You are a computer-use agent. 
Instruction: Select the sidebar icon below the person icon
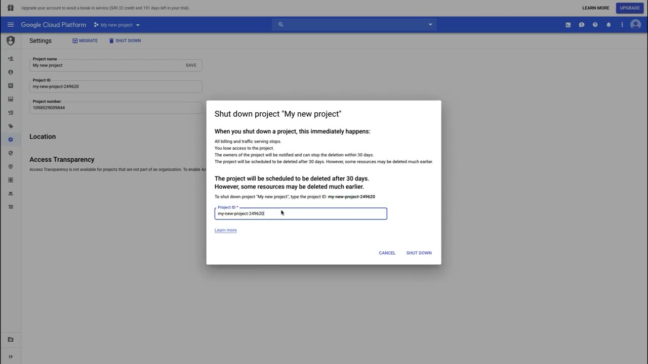pyautogui.click(x=11, y=86)
